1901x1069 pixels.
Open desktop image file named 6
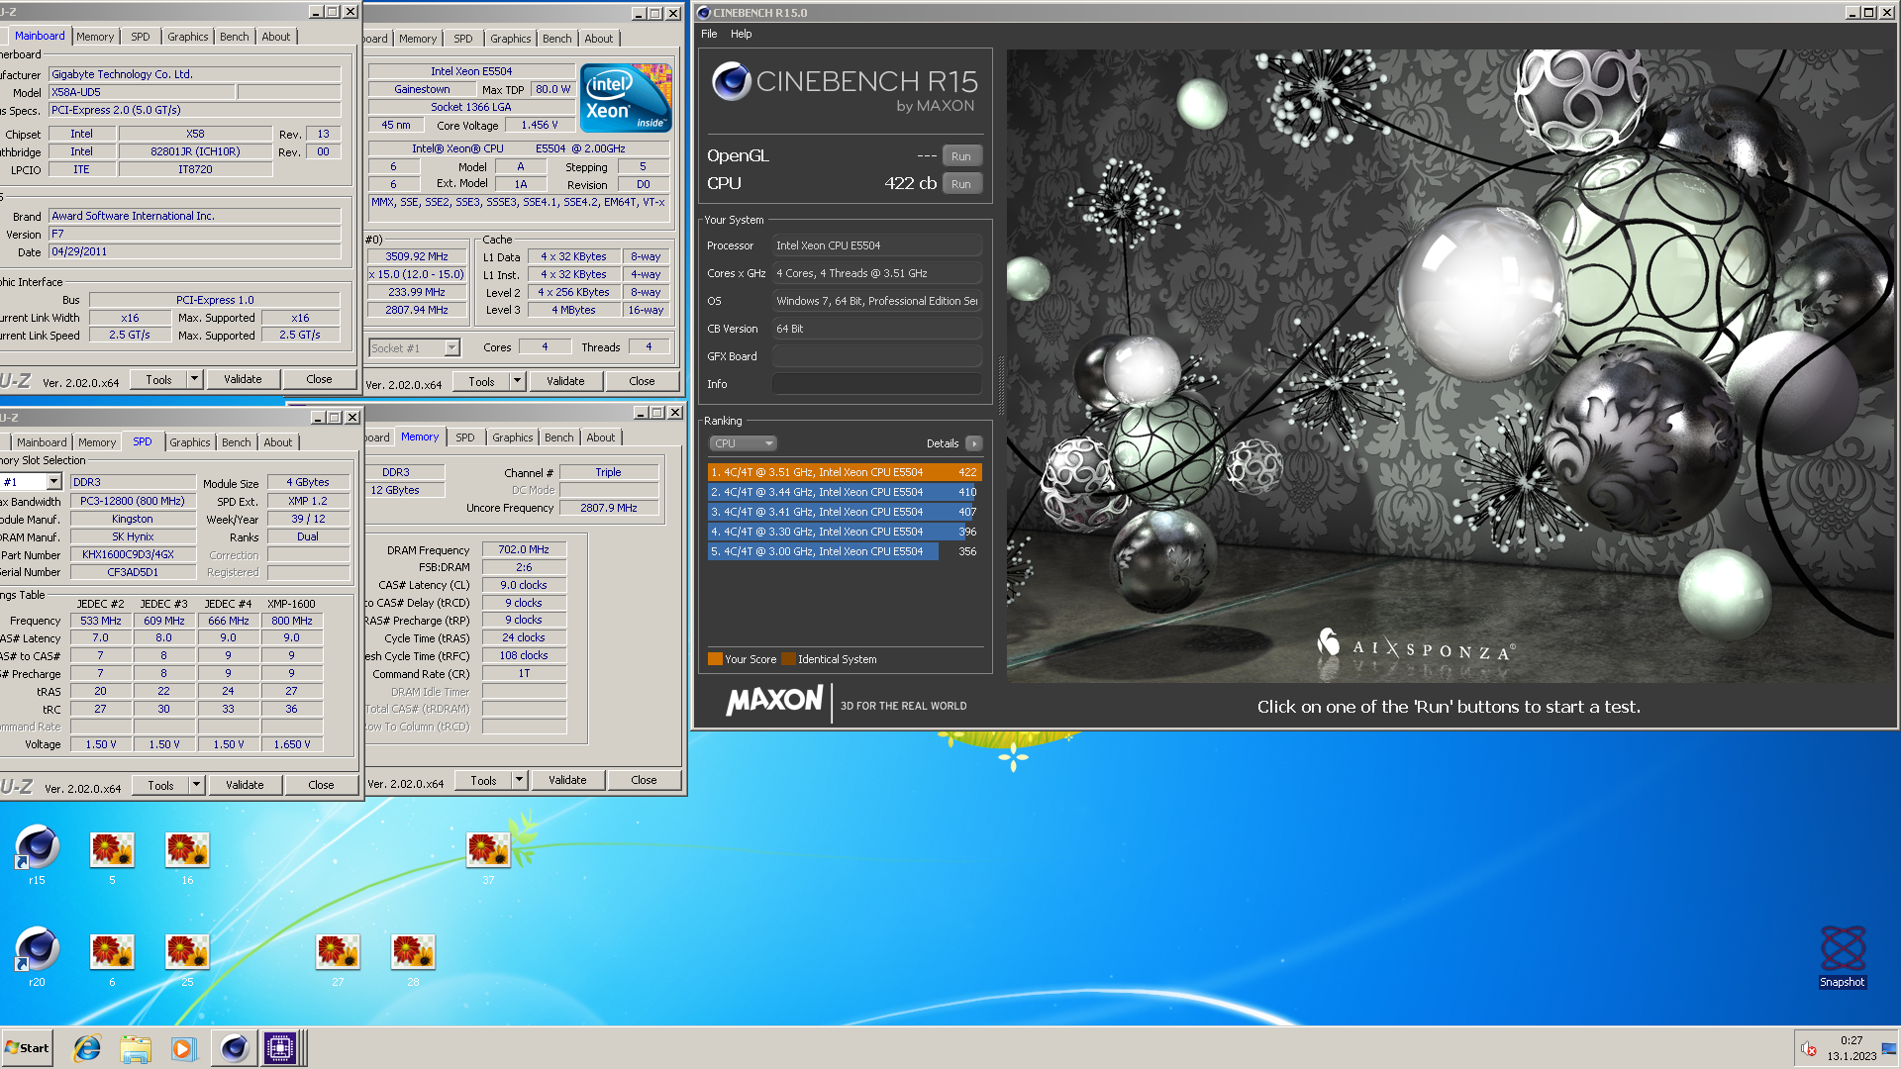pos(112,958)
